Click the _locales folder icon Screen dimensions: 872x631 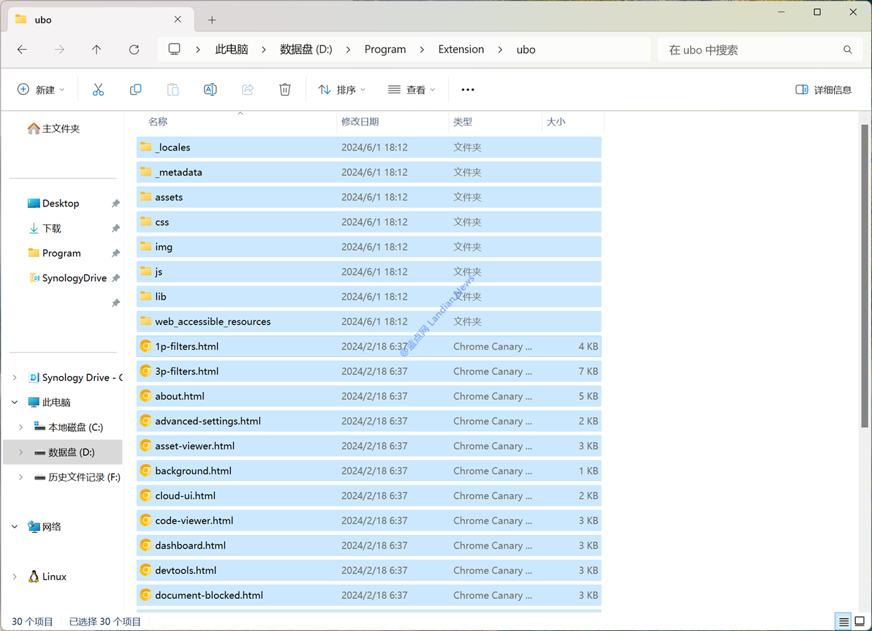[x=145, y=147]
